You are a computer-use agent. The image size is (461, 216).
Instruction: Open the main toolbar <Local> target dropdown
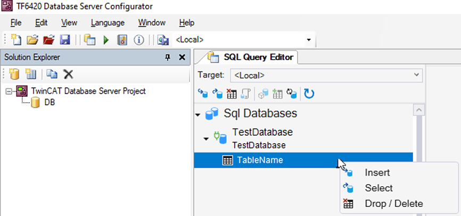click(308, 40)
